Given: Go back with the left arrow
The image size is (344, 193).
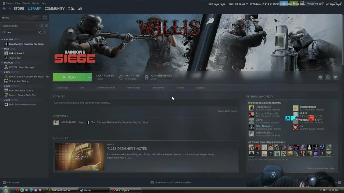Looking at the screenshot, I should [x=4, y=9].
